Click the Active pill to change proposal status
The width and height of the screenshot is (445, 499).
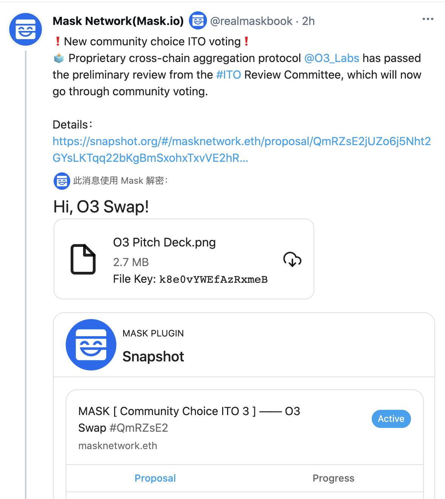click(391, 418)
